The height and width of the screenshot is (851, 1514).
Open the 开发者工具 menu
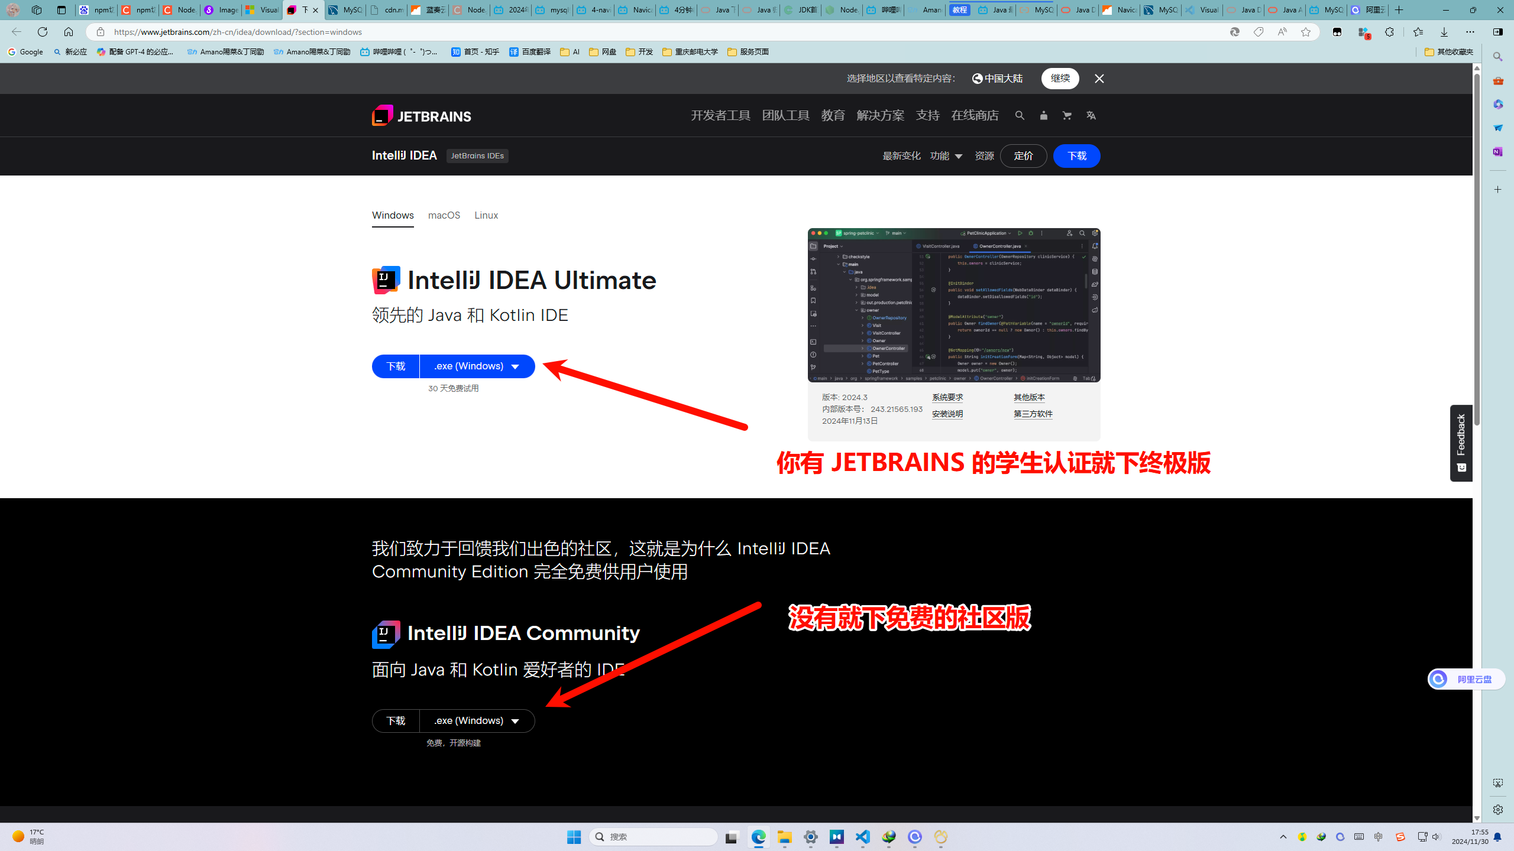(720, 116)
